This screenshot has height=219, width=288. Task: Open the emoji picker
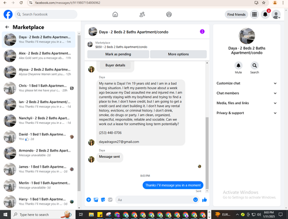tap(195, 200)
